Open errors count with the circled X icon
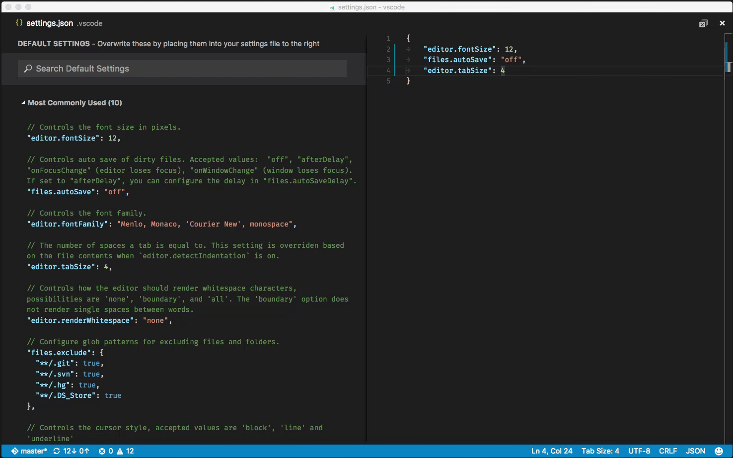 (x=106, y=451)
